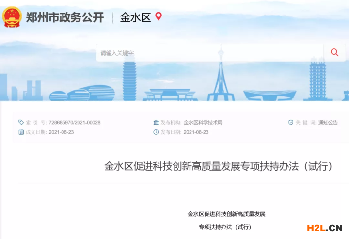This screenshot has height=239, width=349.
Task: Click the 通知公告 keyword text
Action: tap(328, 122)
